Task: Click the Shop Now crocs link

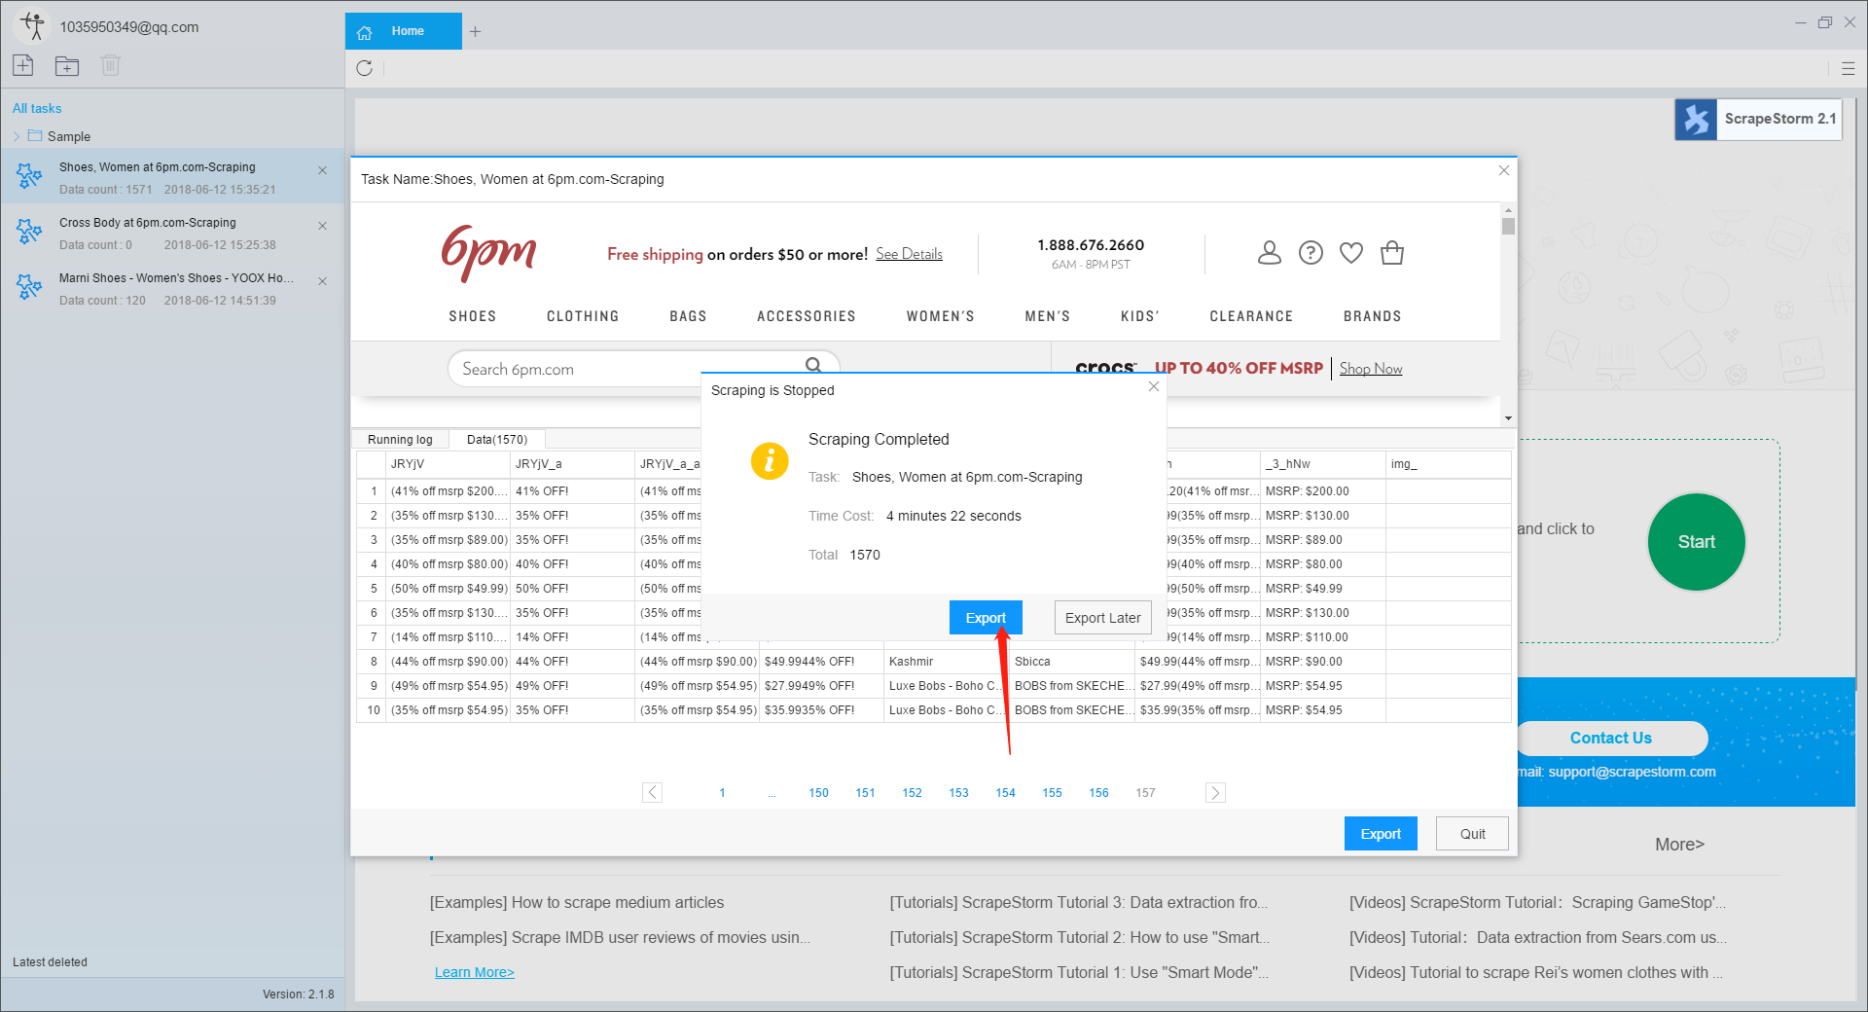Action: pyautogui.click(x=1371, y=368)
